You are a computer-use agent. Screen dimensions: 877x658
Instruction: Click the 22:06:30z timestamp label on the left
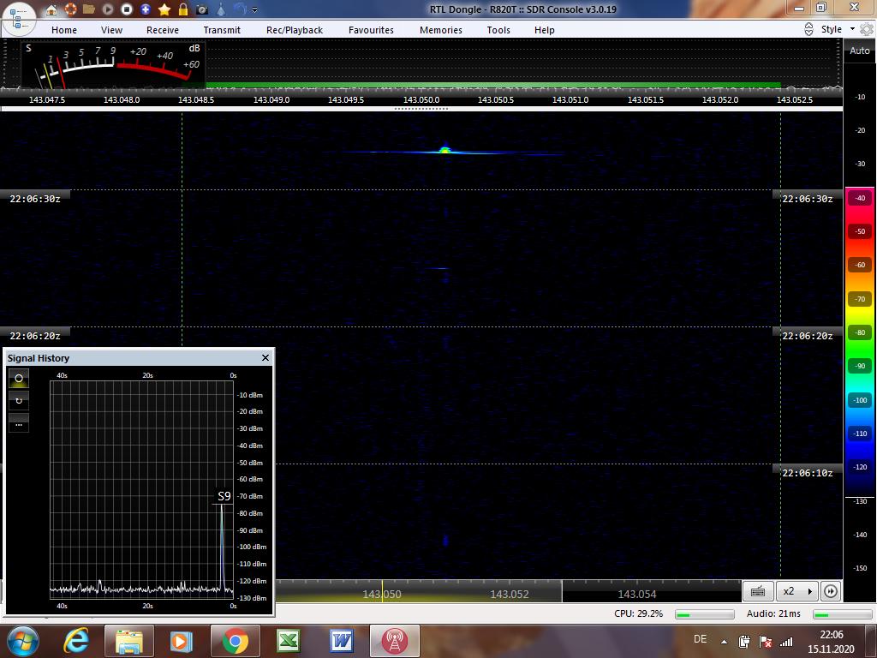click(x=34, y=199)
